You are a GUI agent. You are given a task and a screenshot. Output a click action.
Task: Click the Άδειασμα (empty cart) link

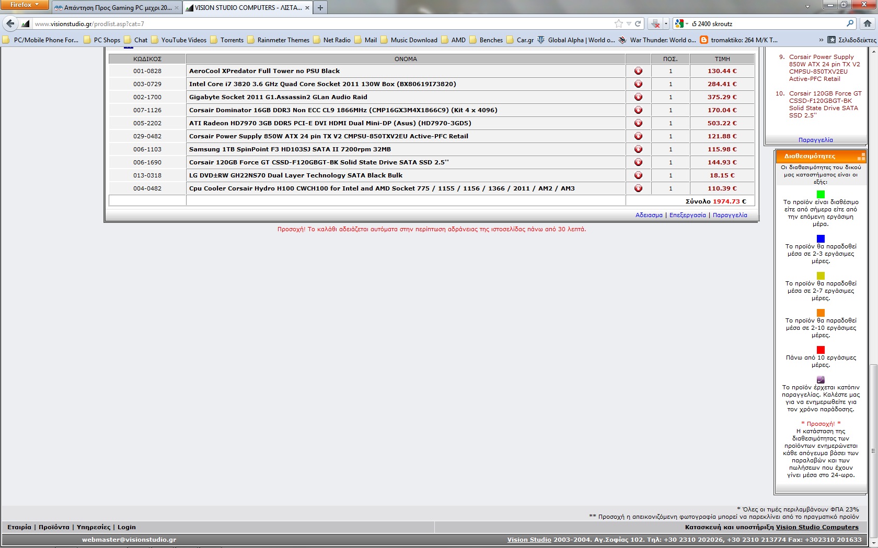click(649, 215)
